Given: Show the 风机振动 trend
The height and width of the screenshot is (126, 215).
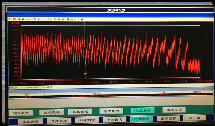Looking at the screenshot, I should (80, 111).
